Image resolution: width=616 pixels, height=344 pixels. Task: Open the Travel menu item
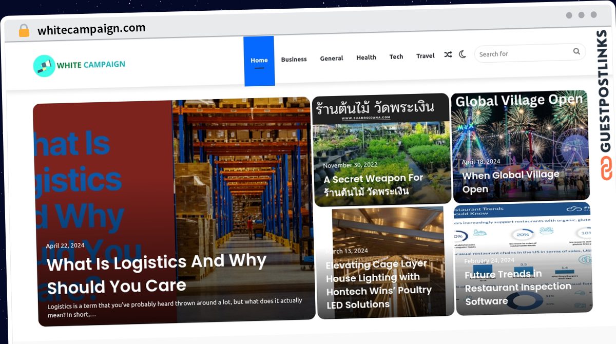(x=426, y=55)
